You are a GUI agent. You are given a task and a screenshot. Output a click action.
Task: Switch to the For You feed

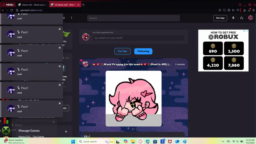[x=122, y=51]
